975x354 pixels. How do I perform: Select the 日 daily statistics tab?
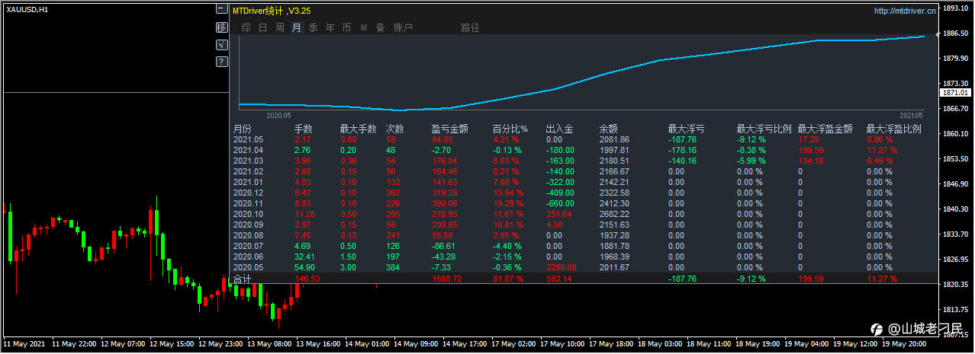262,27
